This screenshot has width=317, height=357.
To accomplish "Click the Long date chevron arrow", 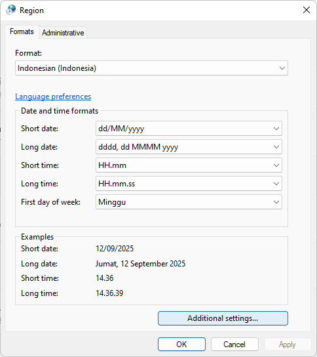I will [x=276, y=147].
